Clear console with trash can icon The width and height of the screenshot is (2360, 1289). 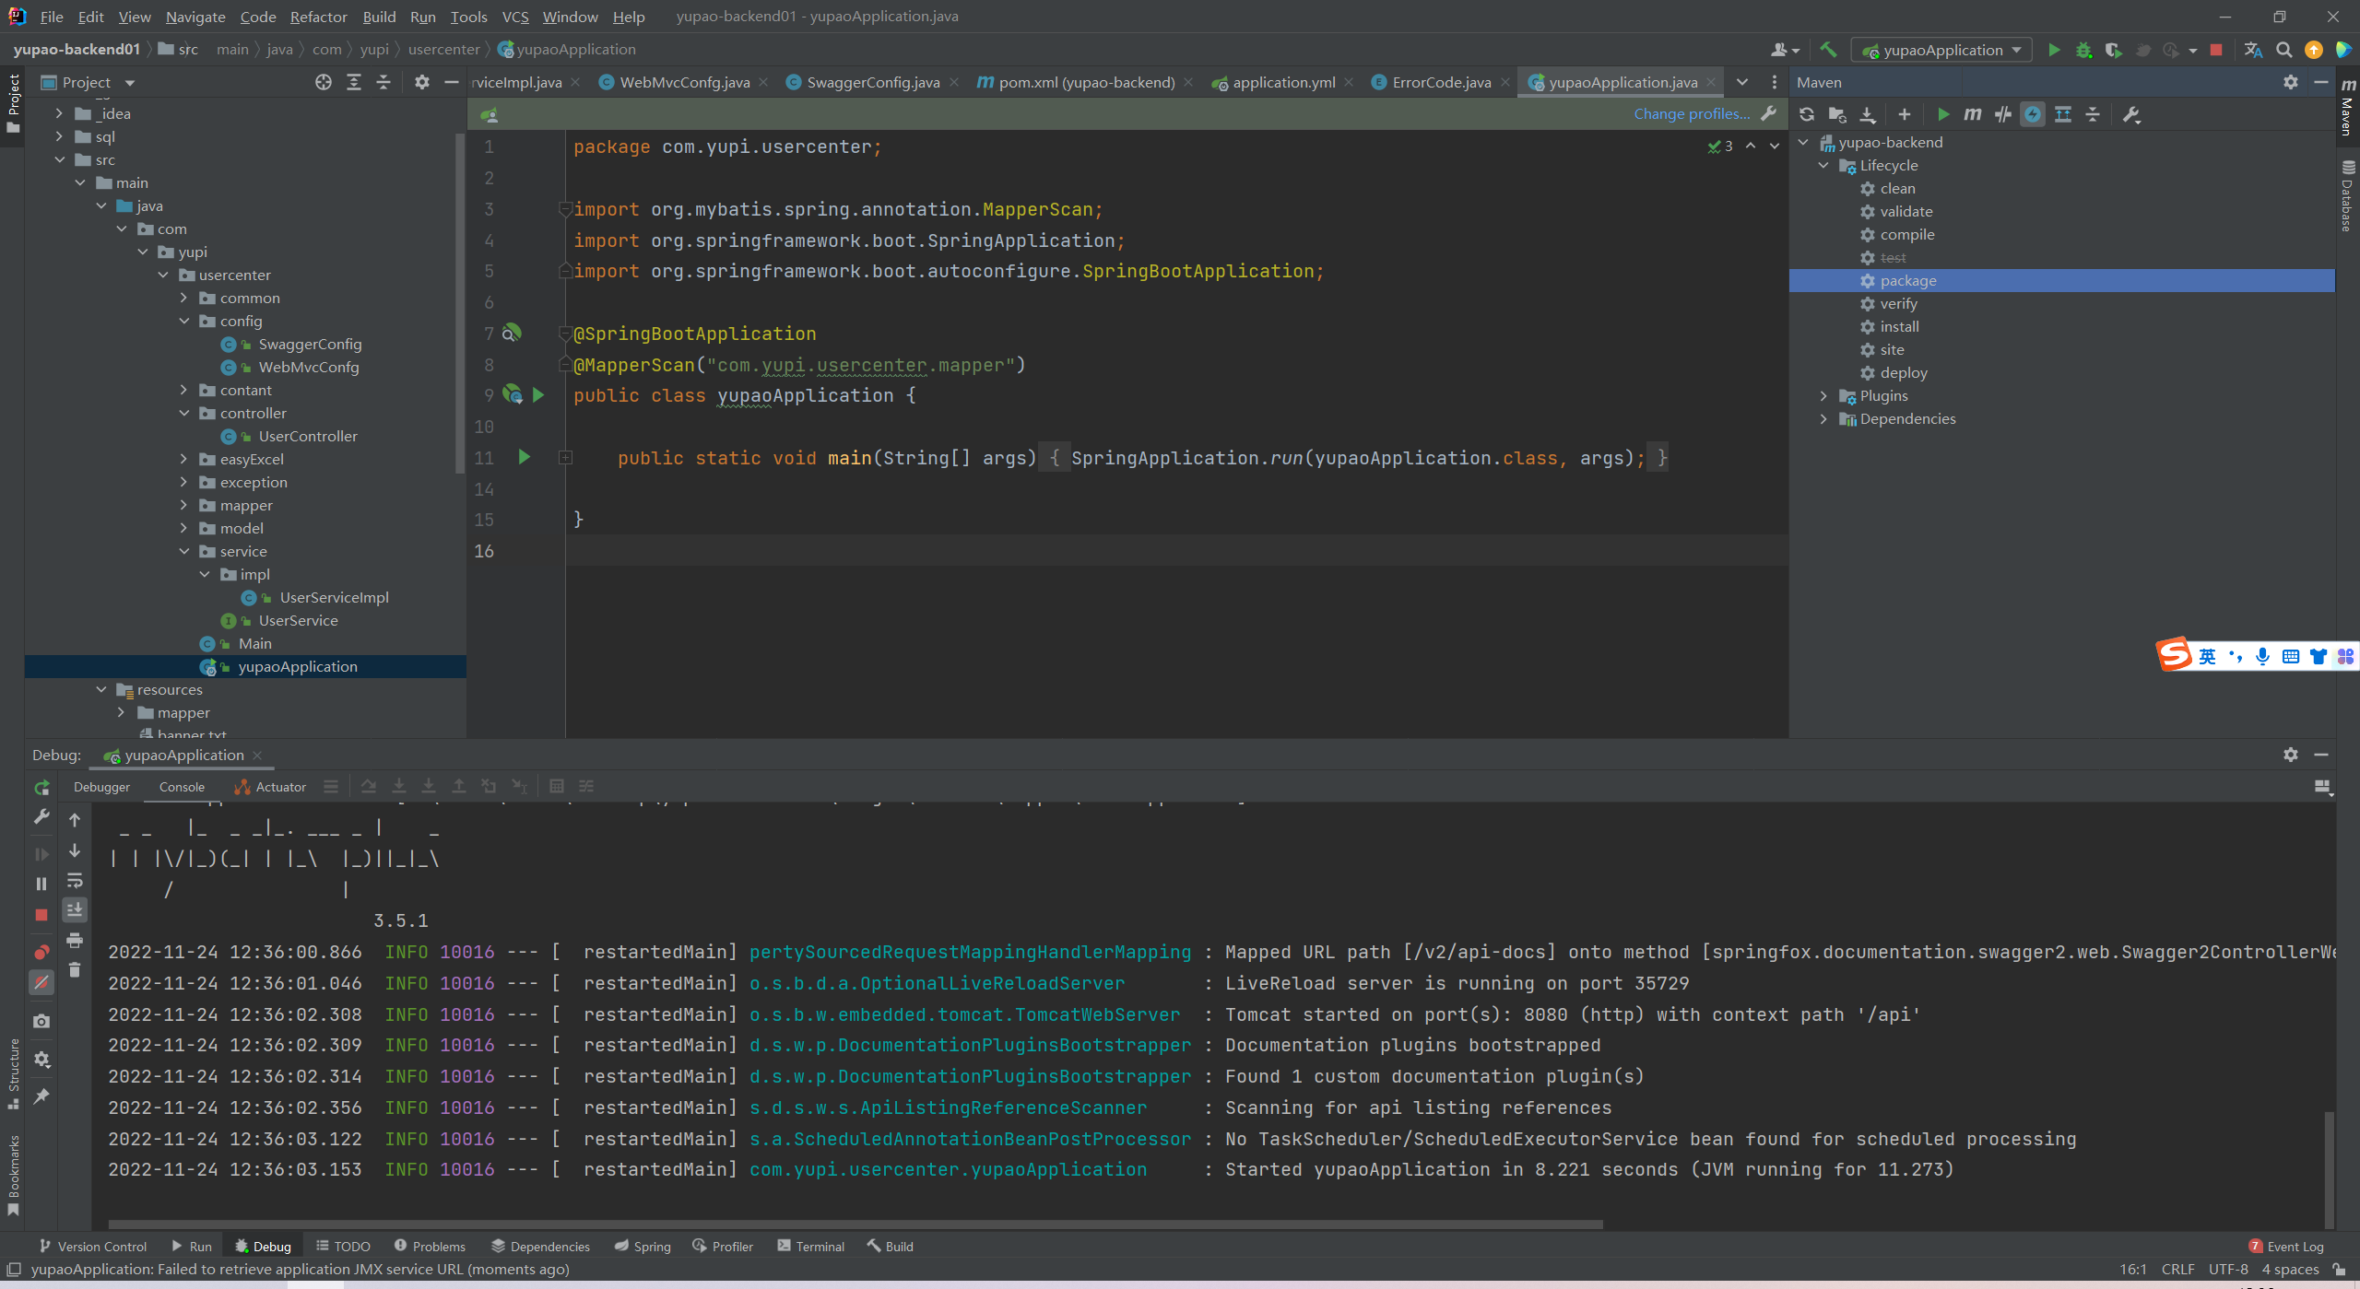[75, 969]
